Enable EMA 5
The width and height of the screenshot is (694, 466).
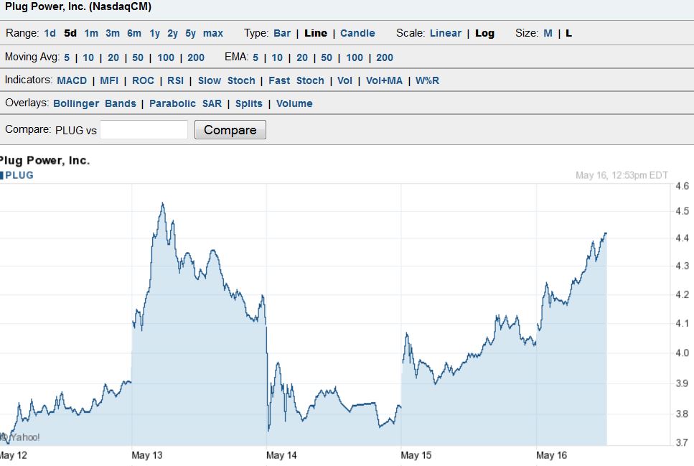255,57
